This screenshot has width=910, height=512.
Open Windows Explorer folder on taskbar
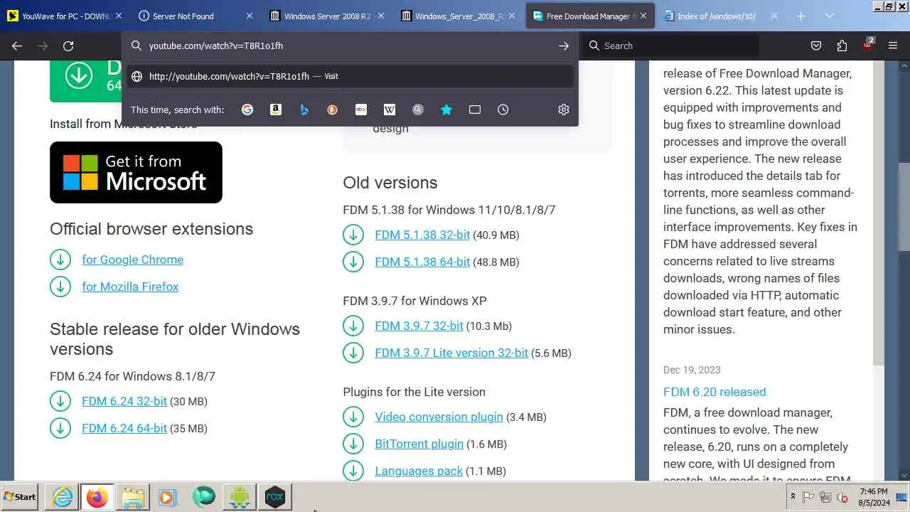[x=133, y=497]
